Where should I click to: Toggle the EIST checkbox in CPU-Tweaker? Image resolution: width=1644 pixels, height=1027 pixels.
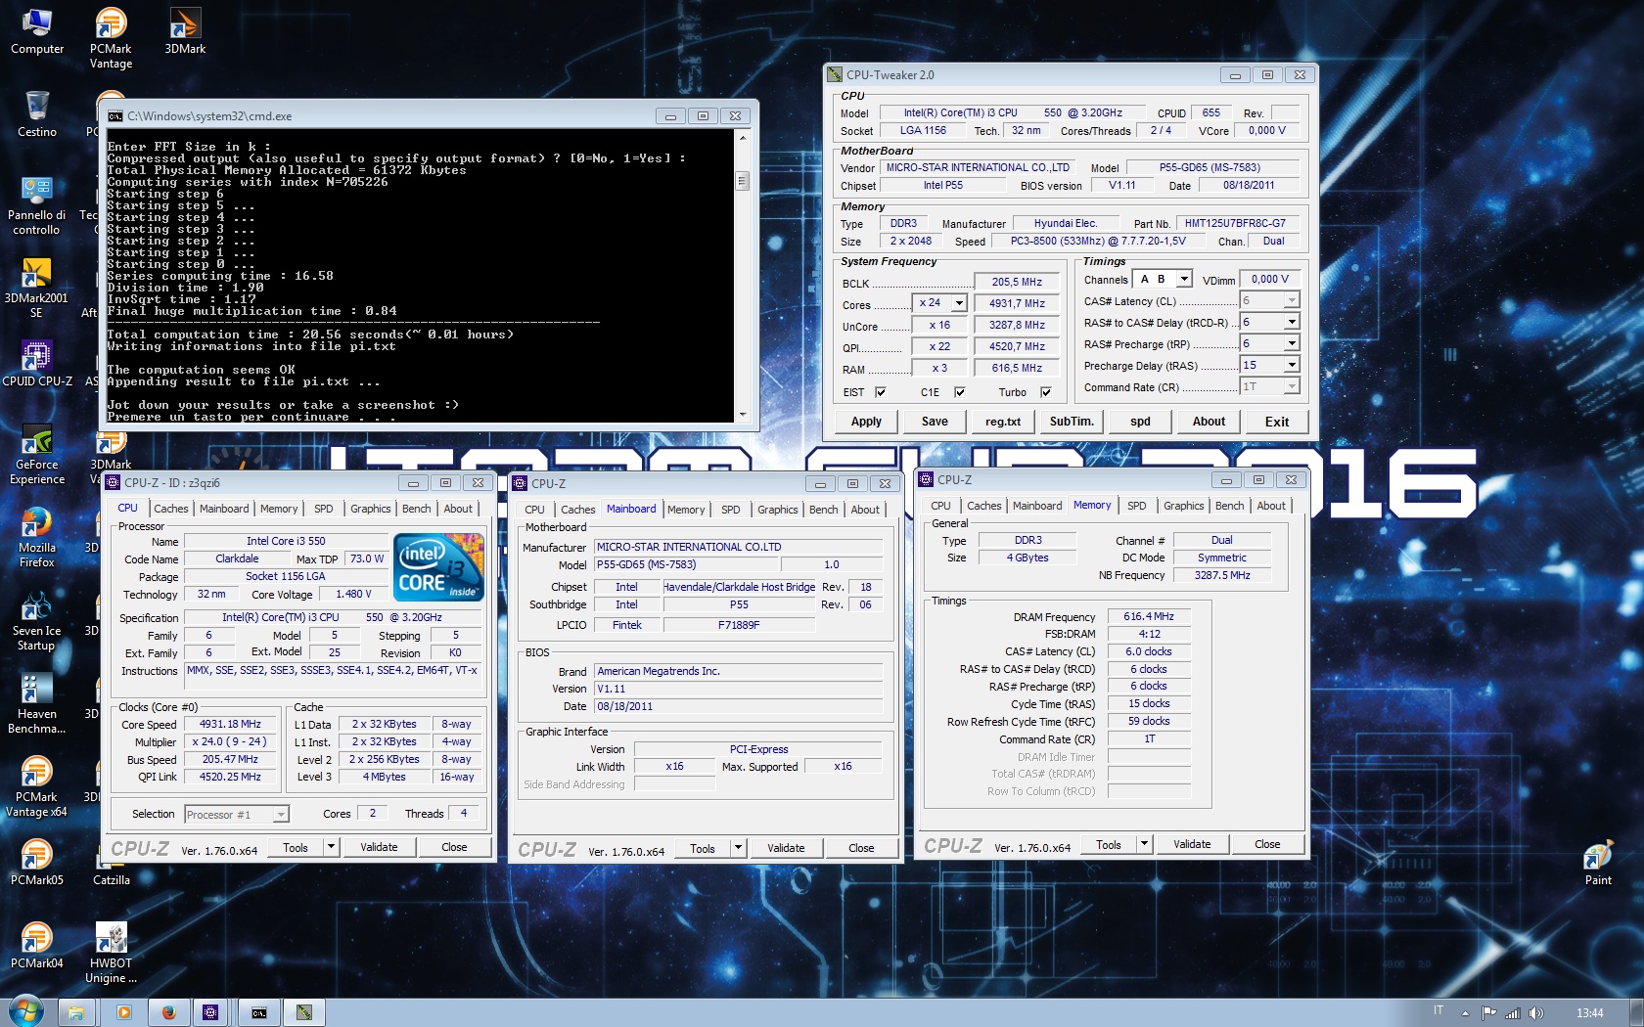click(880, 392)
